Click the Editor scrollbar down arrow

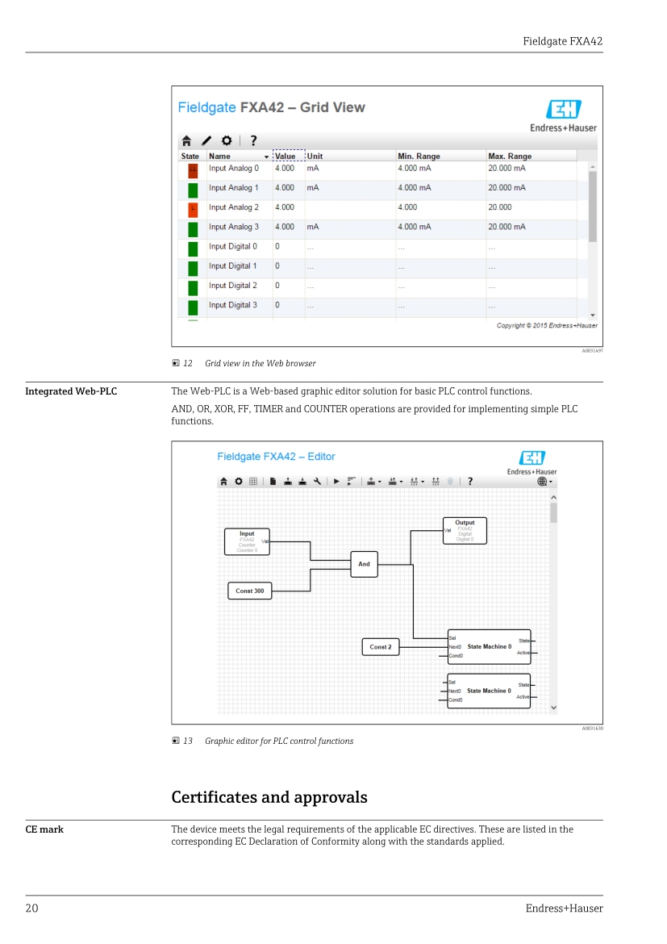554,708
